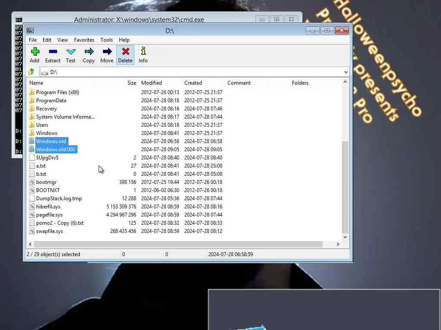Select the $UpgDrv$ file
This screenshot has width=441, height=330.
pyautogui.click(x=47, y=157)
